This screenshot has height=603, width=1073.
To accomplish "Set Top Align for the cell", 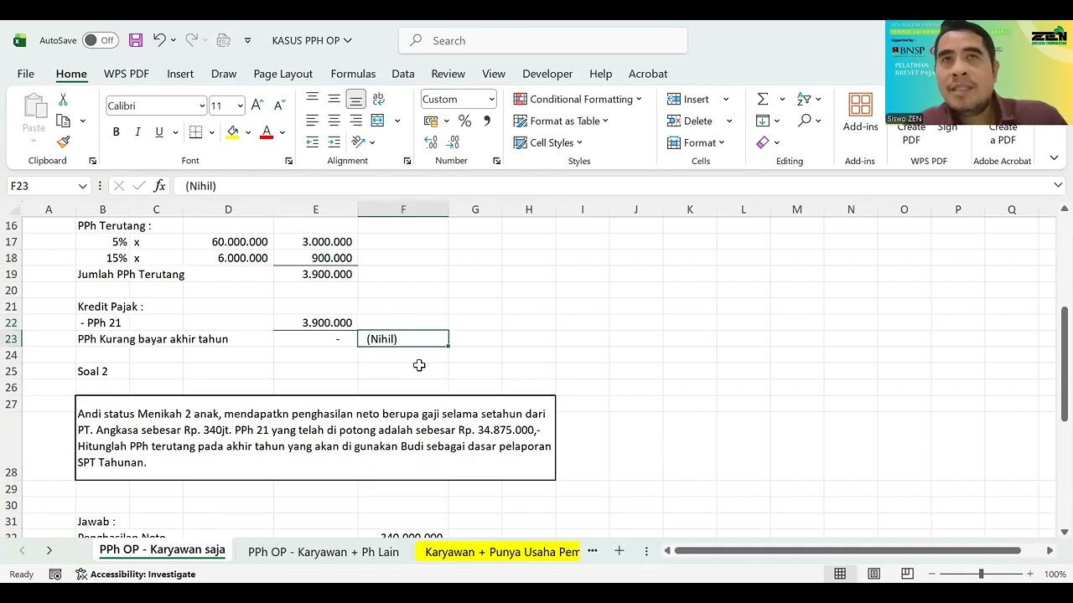I will click(x=312, y=99).
